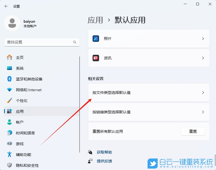
Task: Click the back arrow in Settings header
Action: coord(6,6)
